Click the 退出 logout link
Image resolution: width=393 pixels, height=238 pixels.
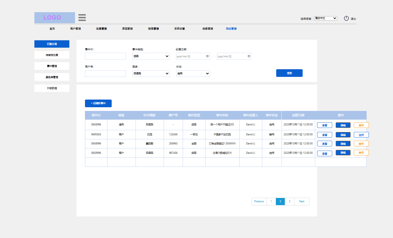(x=353, y=19)
